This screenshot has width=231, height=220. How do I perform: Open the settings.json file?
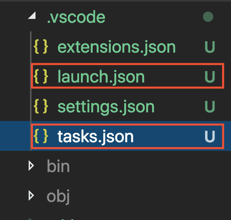click(x=106, y=107)
